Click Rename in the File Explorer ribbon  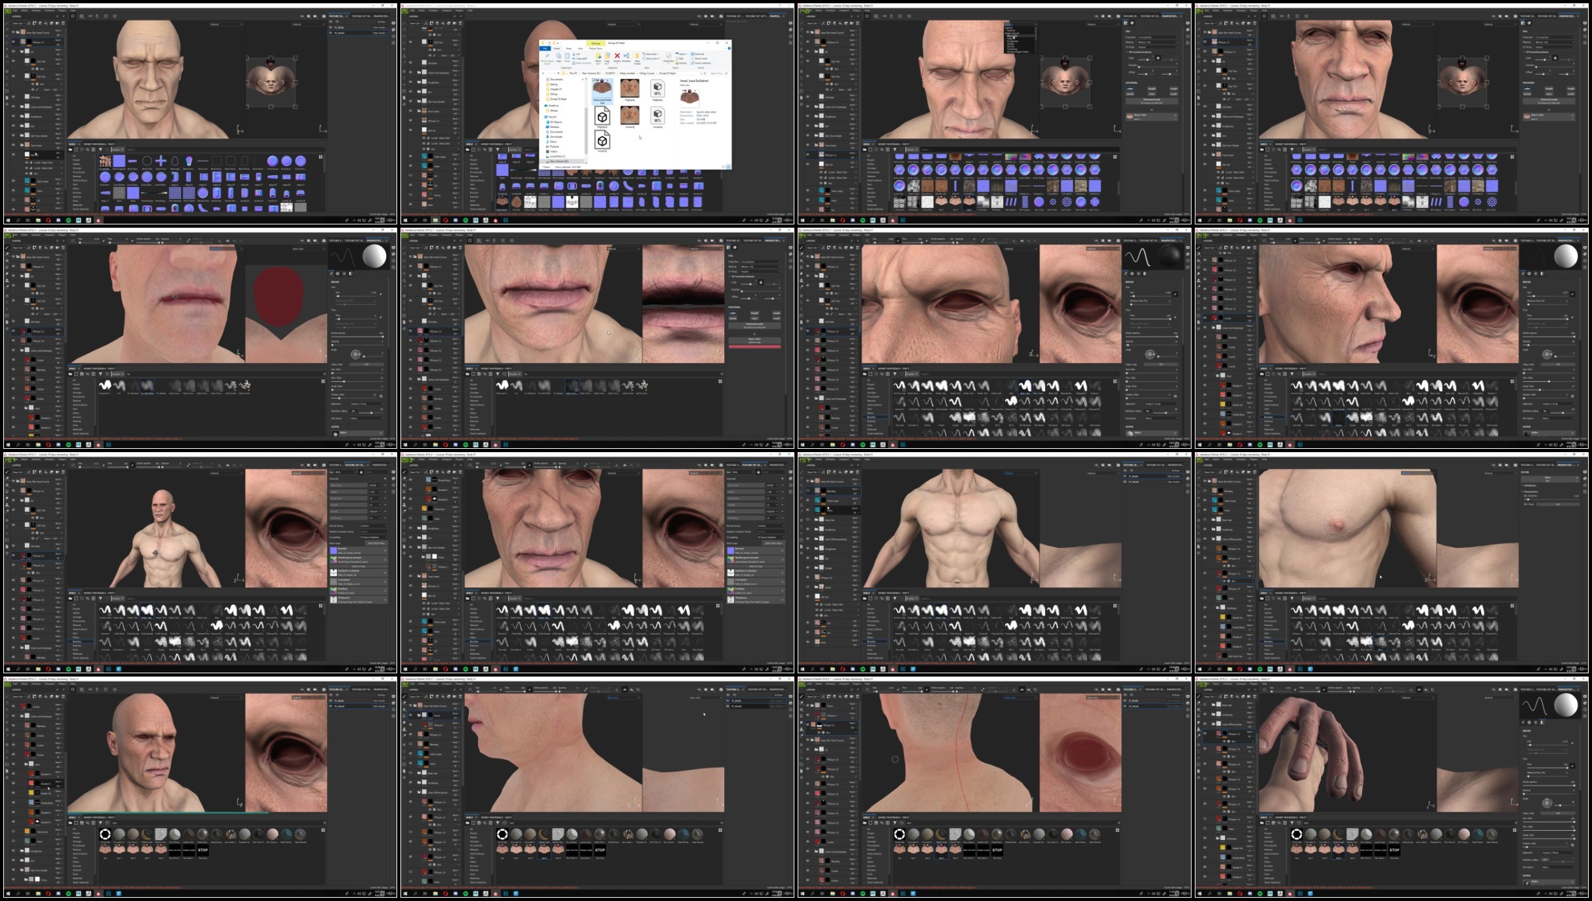point(626,58)
